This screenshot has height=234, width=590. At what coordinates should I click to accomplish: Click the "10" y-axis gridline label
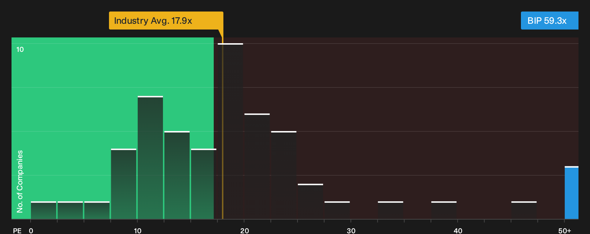point(20,49)
